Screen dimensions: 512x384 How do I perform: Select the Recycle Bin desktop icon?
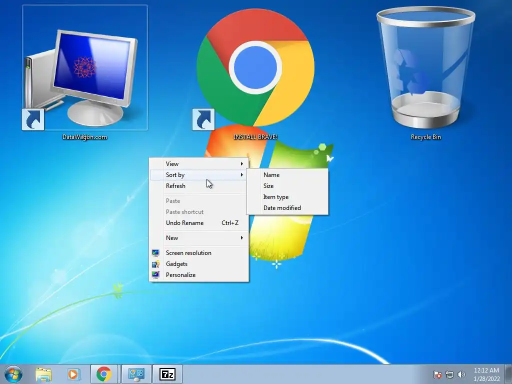tap(426, 68)
